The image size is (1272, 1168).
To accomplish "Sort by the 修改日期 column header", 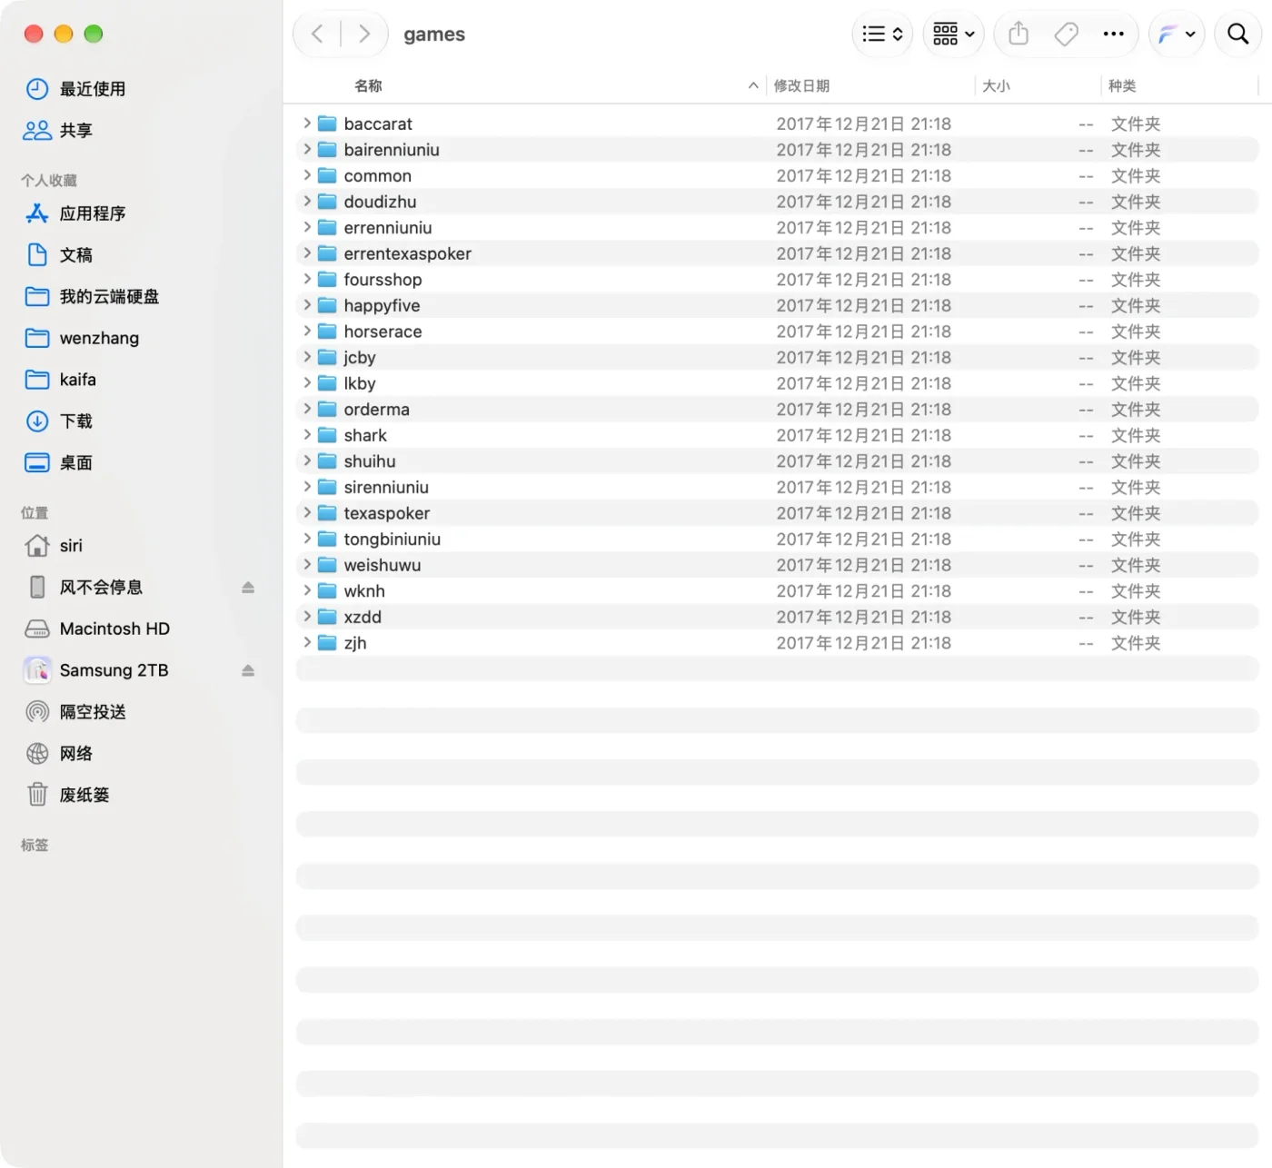I will point(801,85).
